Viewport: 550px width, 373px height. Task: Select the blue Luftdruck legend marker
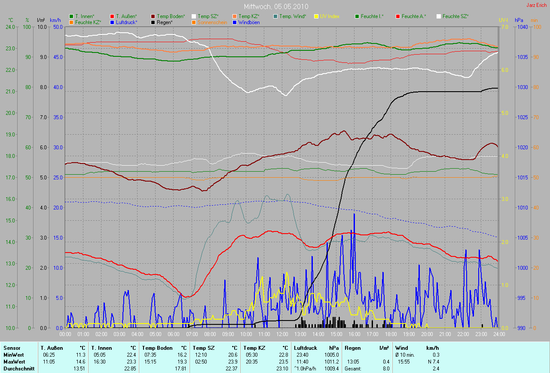(x=112, y=22)
